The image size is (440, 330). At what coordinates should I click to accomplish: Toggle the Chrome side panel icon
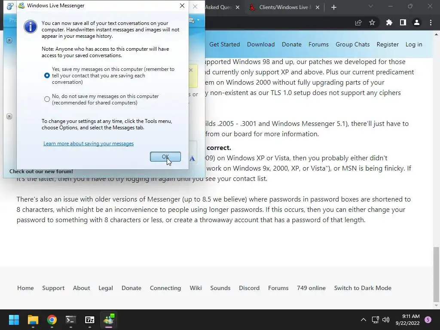tap(403, 22)
